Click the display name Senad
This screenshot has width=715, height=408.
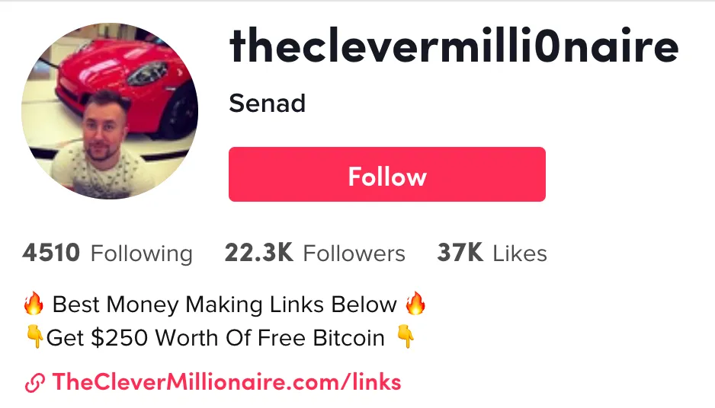point(268,104)
